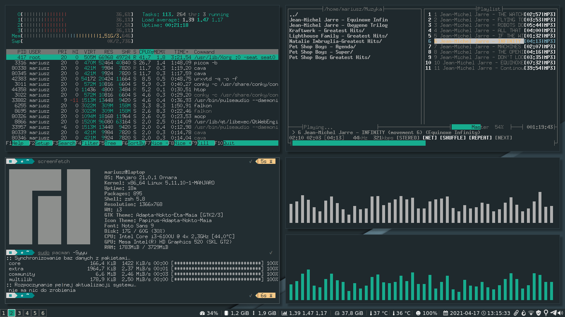
Task: Select playlist track 1 THE WATCH
Action: point(491,14)
